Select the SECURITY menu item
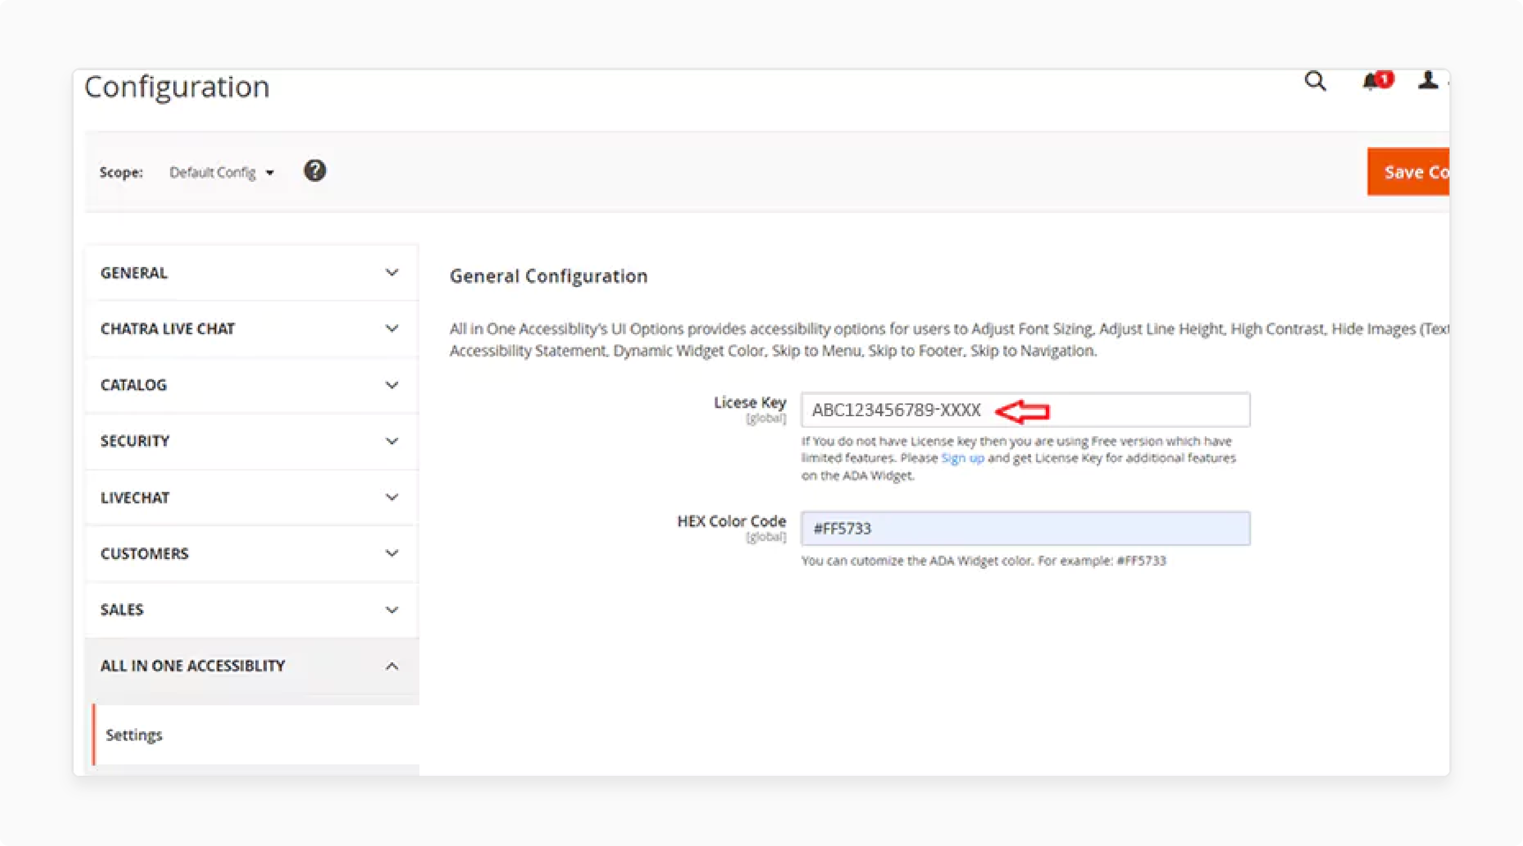 pyautogui.click(x=252, y=441)
